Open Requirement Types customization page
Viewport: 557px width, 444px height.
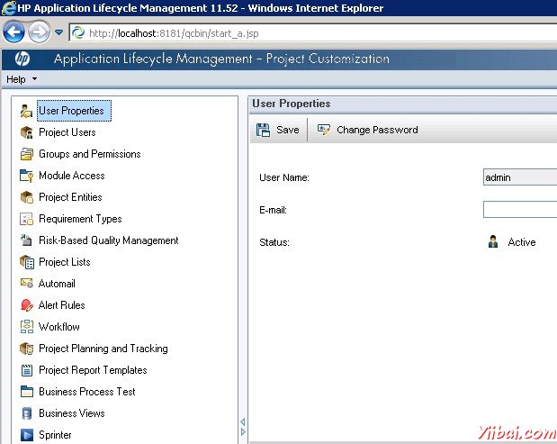point(80,219)
